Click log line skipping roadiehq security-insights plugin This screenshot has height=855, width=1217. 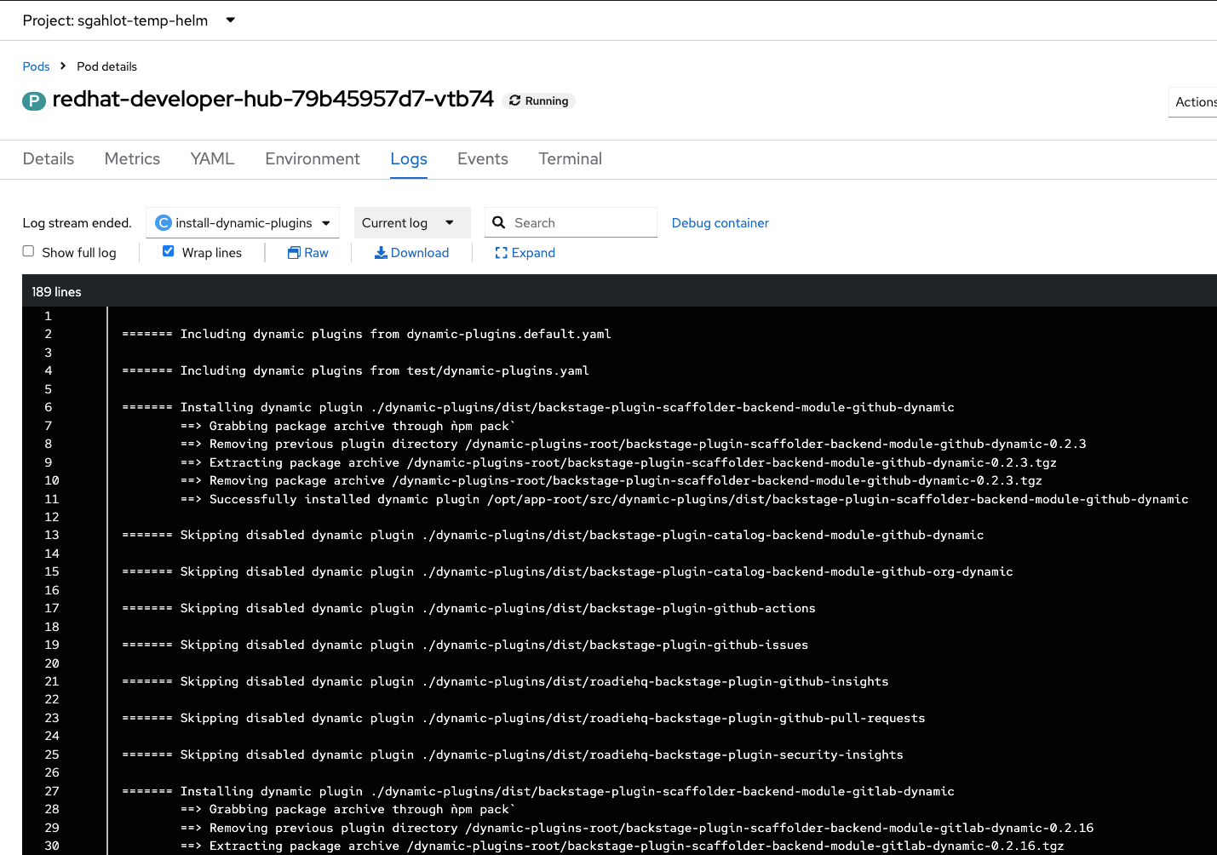coord(513,755)
